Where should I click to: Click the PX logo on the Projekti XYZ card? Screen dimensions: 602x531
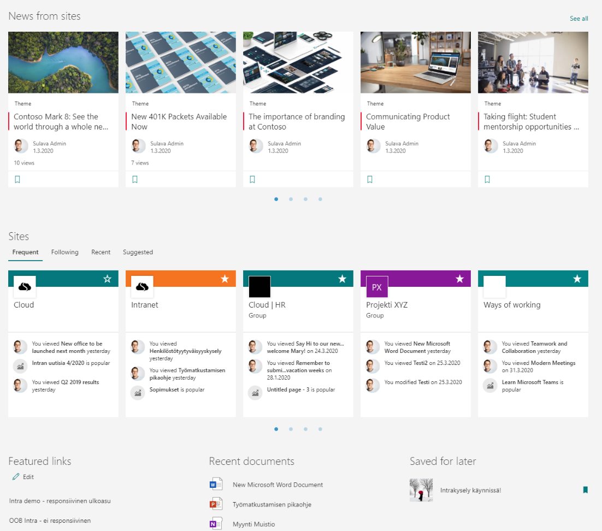376,286
